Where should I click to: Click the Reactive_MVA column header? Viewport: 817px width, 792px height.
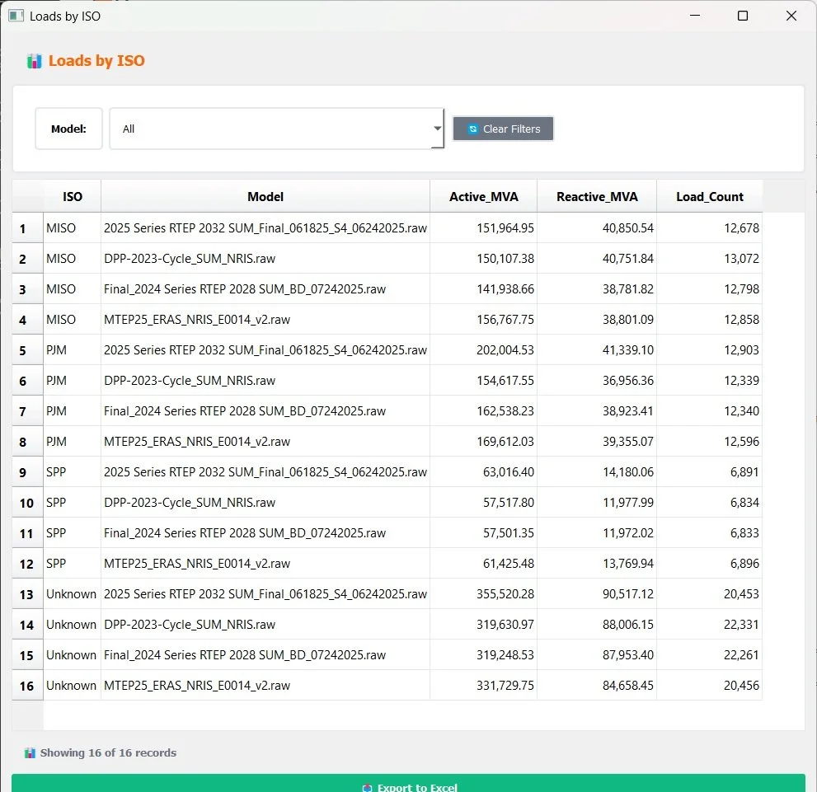(596, 196)
